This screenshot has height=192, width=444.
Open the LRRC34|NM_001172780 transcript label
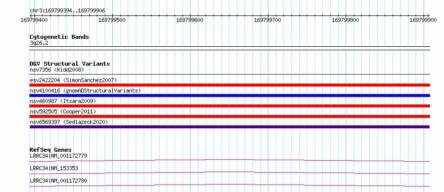tap(58, 181)
